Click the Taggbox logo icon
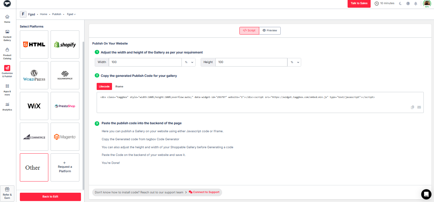This screenshot has height=202, width=434. (x=7, y=4)
